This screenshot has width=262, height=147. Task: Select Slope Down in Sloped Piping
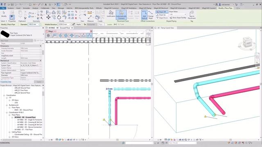click(162, 18)
